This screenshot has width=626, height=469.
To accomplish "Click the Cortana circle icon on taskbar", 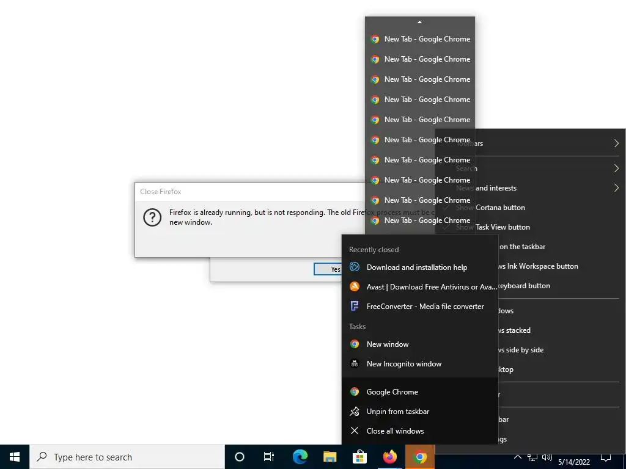I will (x=239, y=457).
